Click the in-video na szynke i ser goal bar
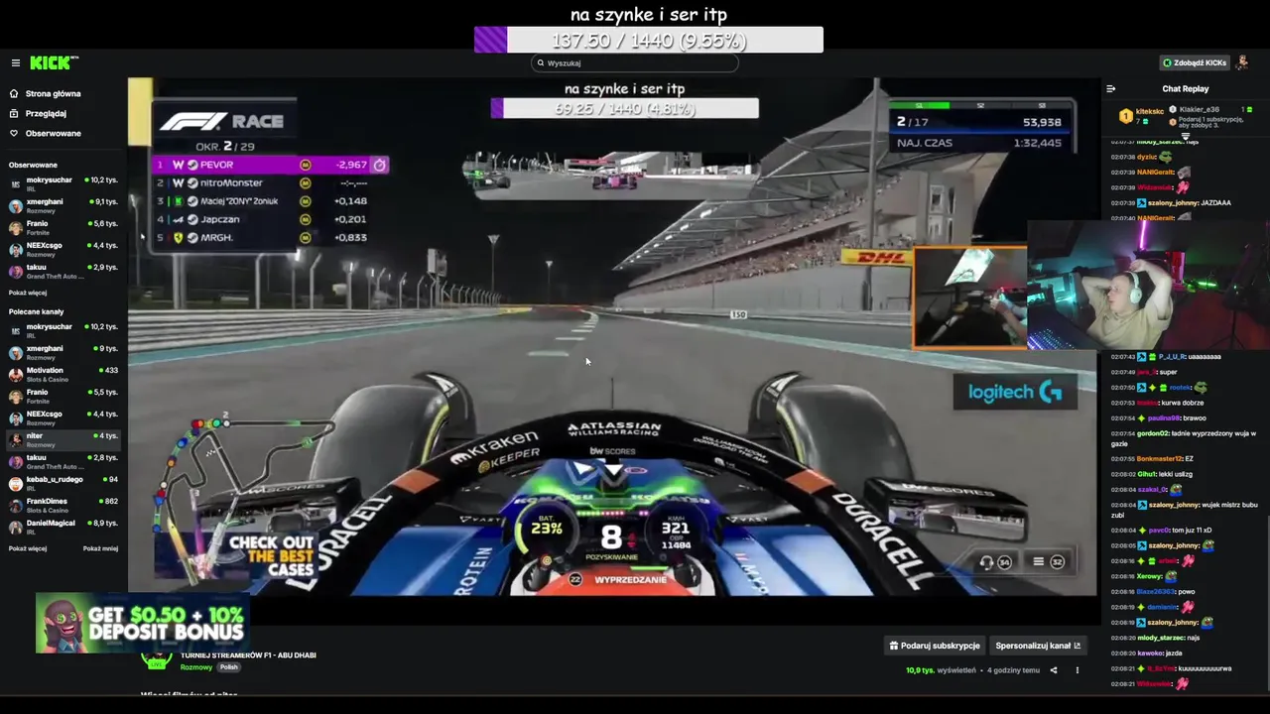 [625, 108]
